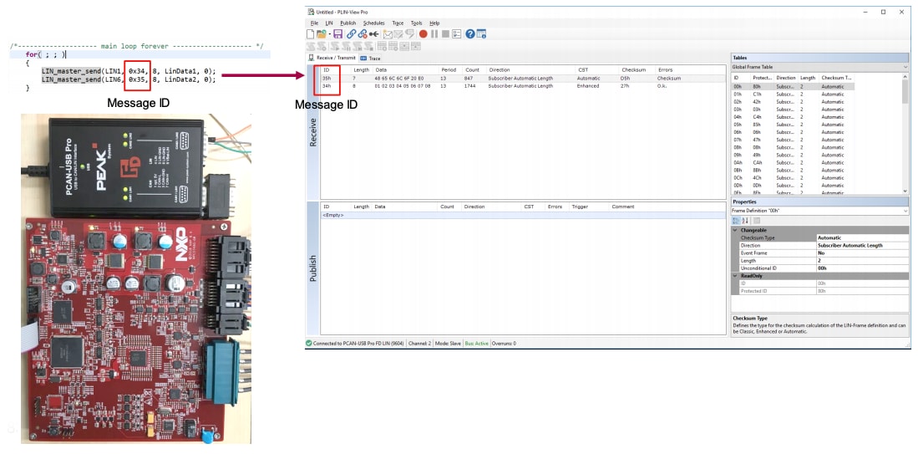Collapse the ReadOnly properties group

pyautogui.click(x=735, y=276)
